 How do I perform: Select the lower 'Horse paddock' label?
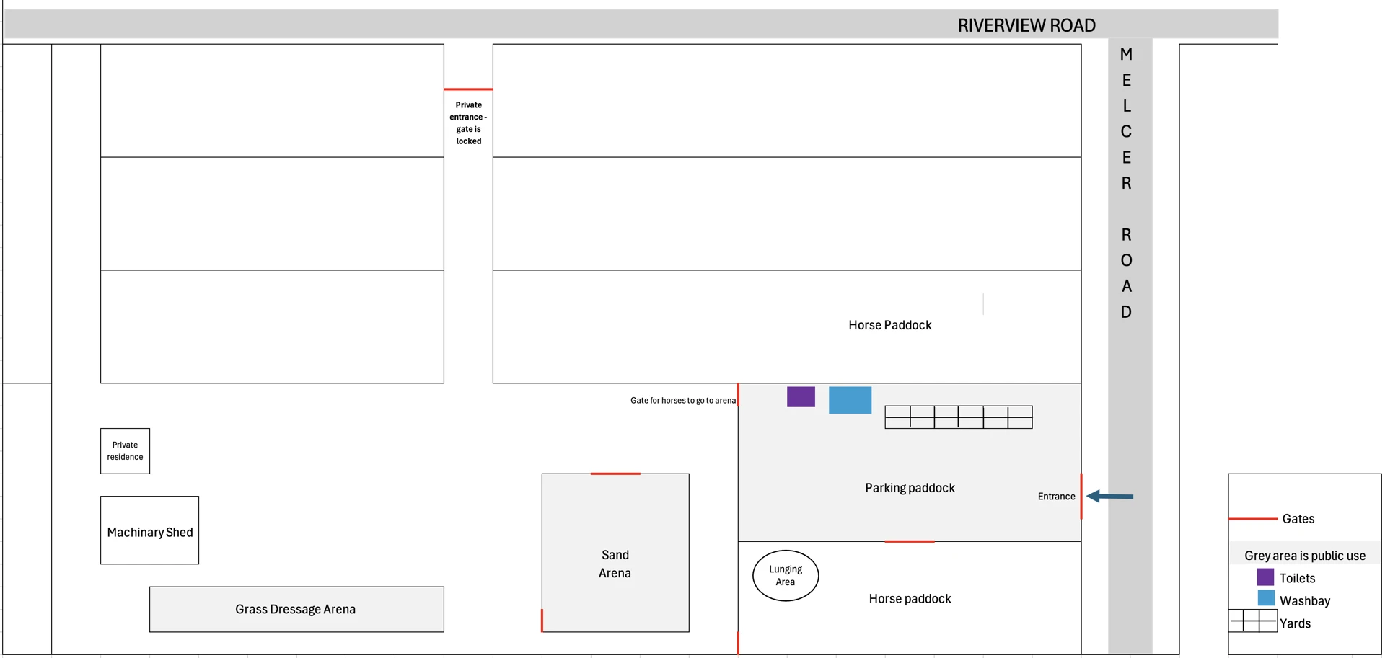[910, 599]
